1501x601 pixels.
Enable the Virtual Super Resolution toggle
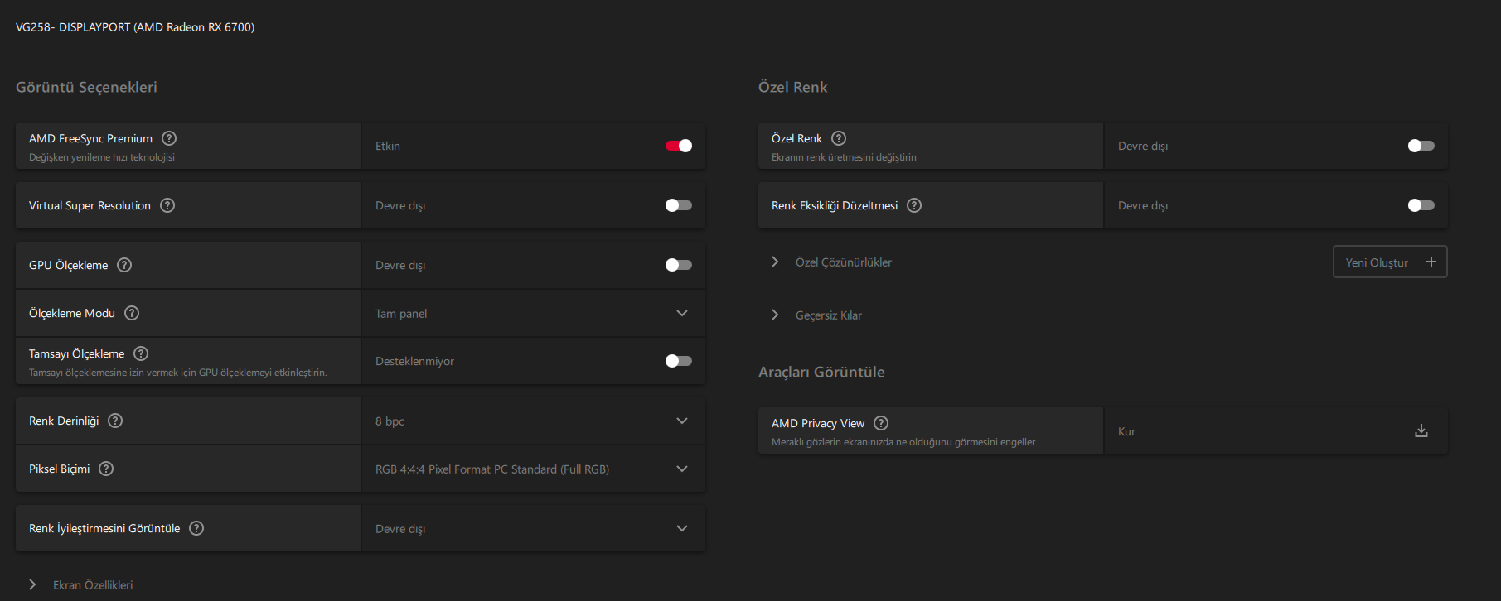pos(678,205)
